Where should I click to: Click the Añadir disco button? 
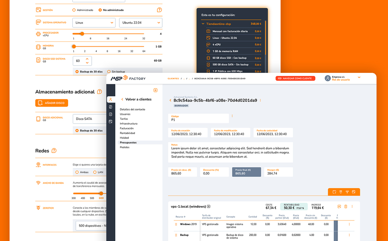(52, 103)
